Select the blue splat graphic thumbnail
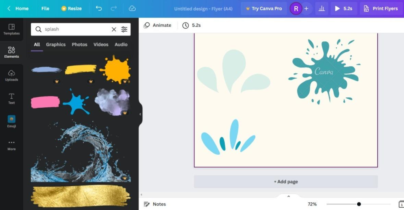This screenshot has height=210, width=404. pyautogui.click(x=76, y=102)
